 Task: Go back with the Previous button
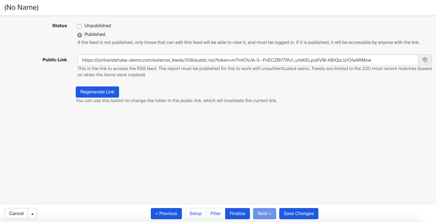click(166, 214)
